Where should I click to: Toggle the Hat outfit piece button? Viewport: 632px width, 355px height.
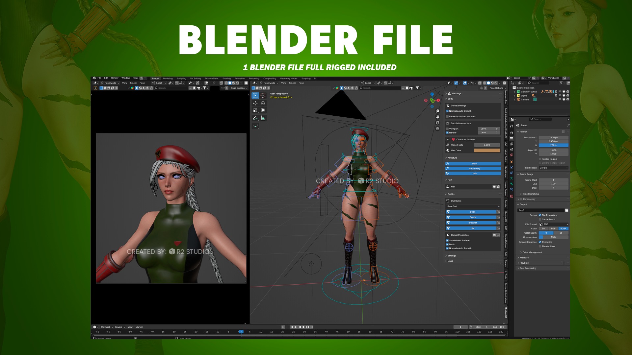[471, 228]
